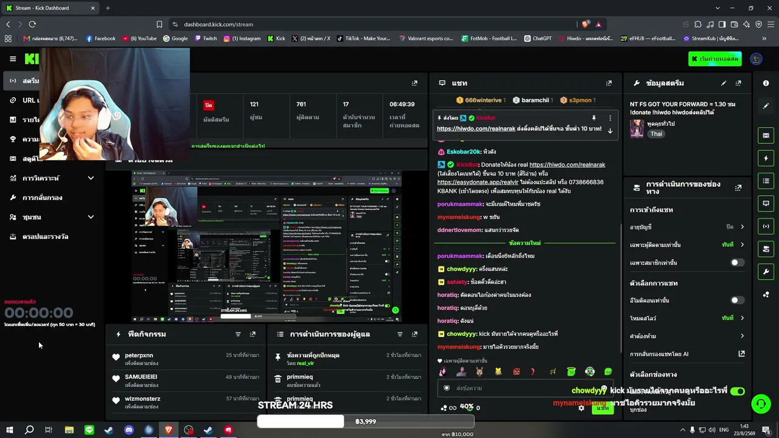Open the ChatGPT bookmark
779x438 pixels.
pos(537,38)
